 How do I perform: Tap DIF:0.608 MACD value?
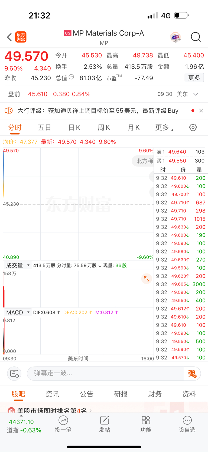coord(47,313)
